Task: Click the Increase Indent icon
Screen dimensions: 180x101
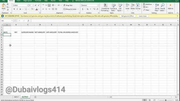Action: pos(56,9)
